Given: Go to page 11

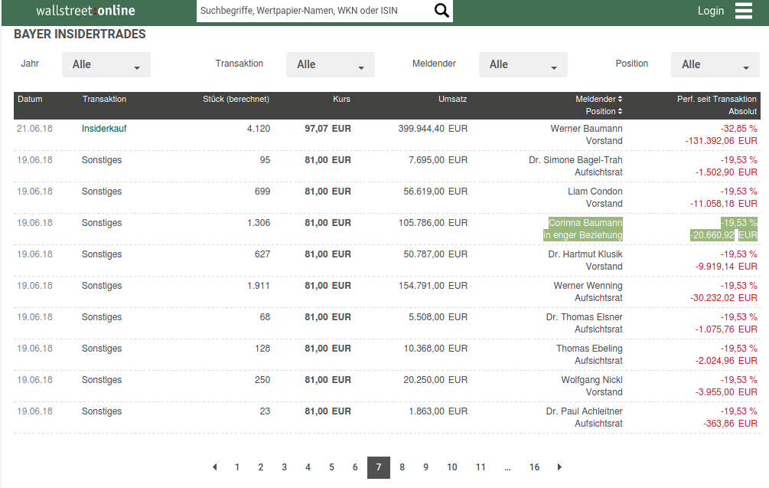Looking at the screenshot, I should [x=480, y=467].
